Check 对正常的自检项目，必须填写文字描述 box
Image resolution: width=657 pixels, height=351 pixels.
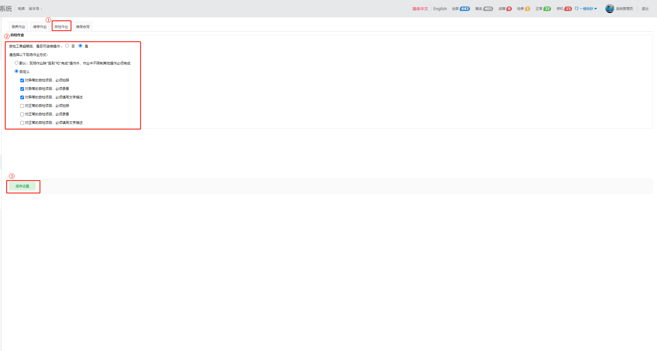pyautogui.click(x=22, y=123)
